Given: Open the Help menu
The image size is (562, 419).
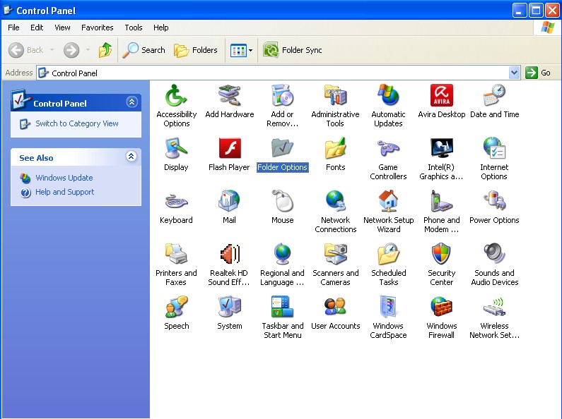Looking at the screenshot, I should click(160, 28).
